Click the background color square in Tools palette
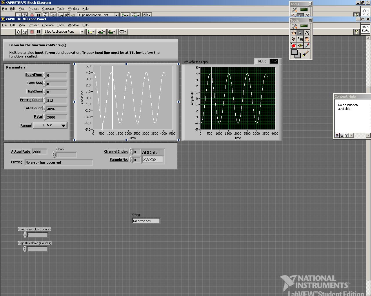The image size is (371, 296). [x=299, y=56]
